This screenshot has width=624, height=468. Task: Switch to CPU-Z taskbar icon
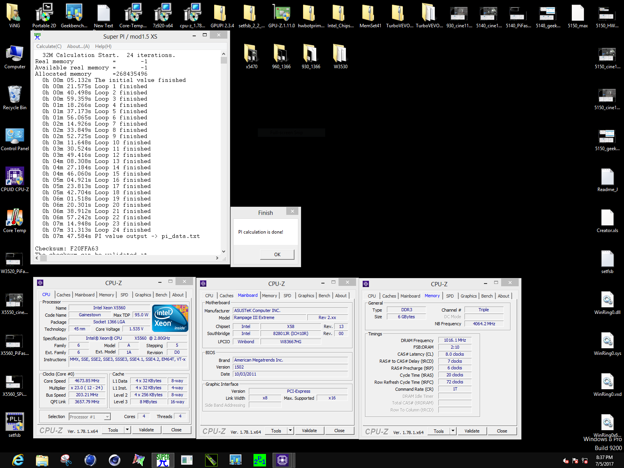(282, 460)
